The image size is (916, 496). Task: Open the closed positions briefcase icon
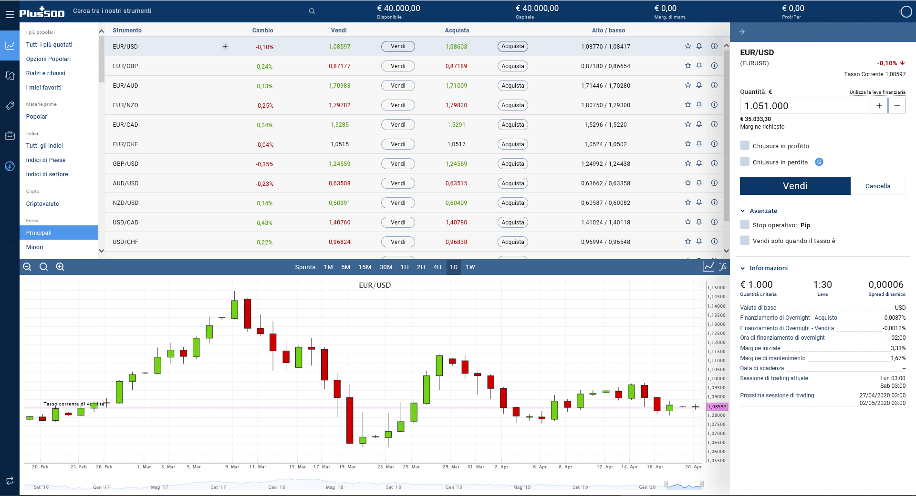click(x=10, y=136)
